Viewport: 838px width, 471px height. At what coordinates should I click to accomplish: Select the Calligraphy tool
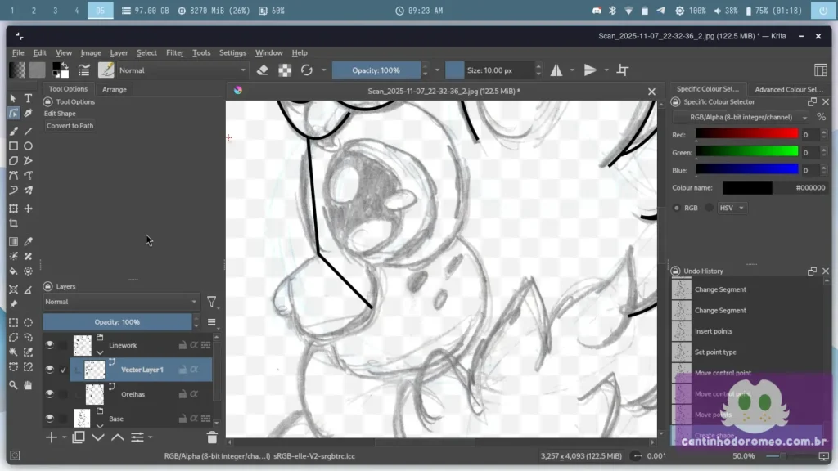28,114
